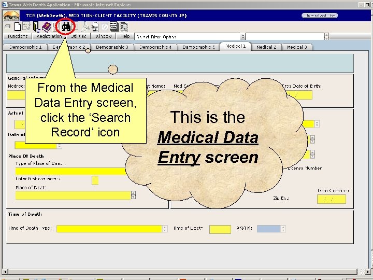
Task: Open the Functions menu
Action: click(18, 36)
